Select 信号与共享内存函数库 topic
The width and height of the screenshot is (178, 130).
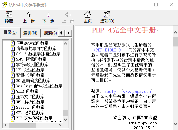[x=36, y=48]
